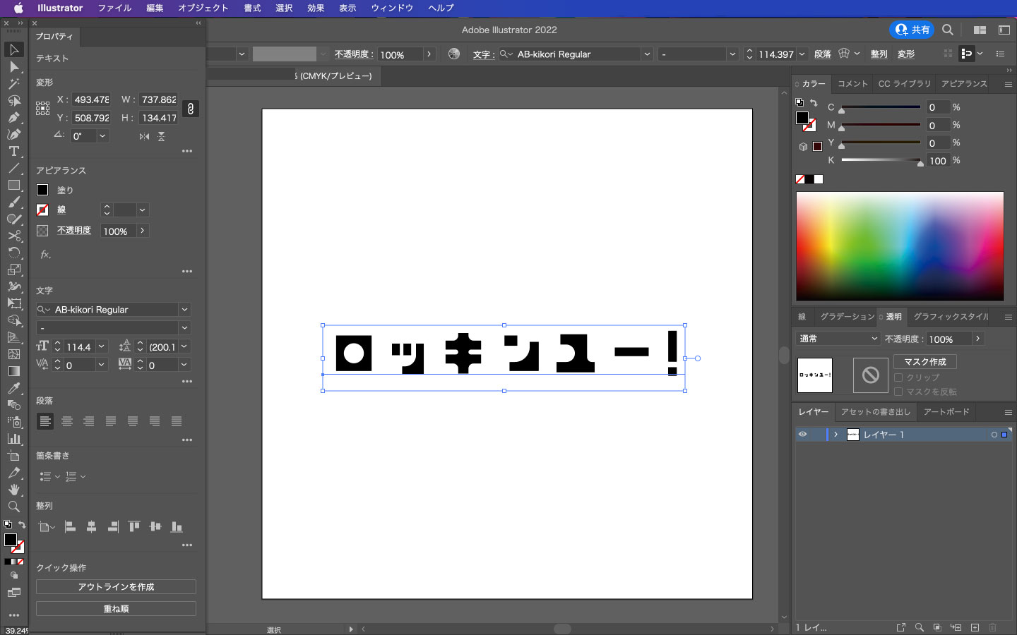1017x635 pixels.
Task: Select the Direct Selection tool
Action: pyautogui.click(x=13, y=66)
